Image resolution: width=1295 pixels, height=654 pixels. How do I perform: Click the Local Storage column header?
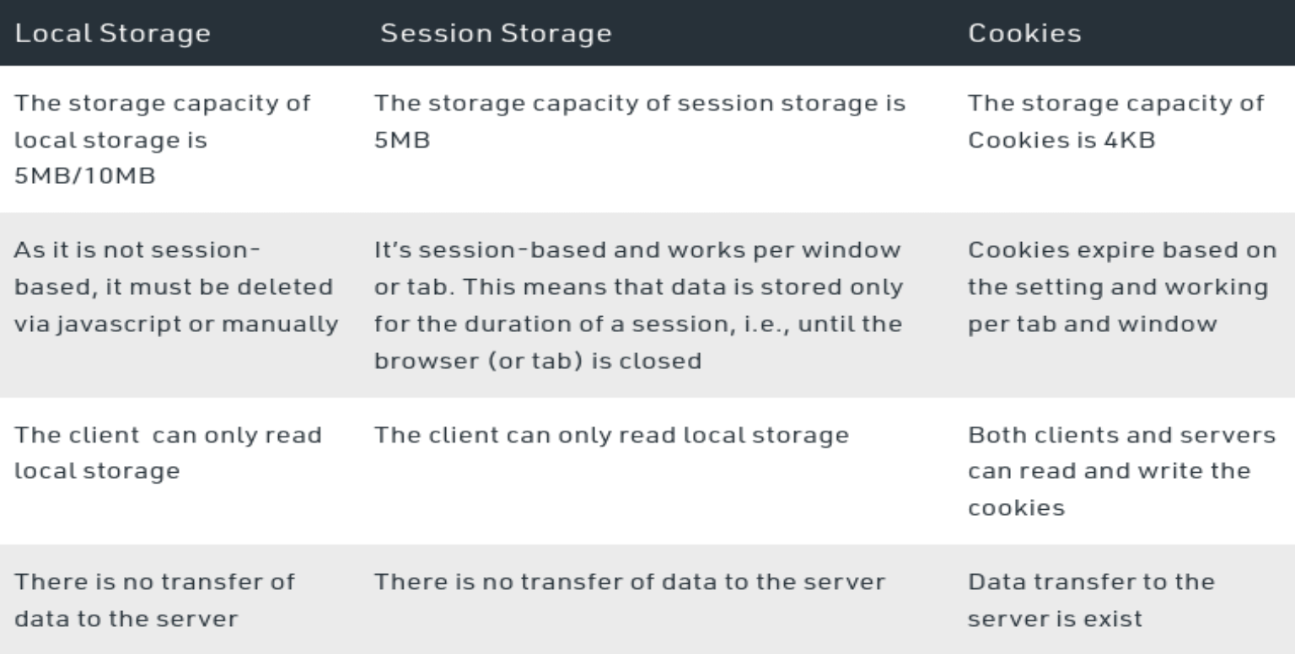(x=111, y=34)
